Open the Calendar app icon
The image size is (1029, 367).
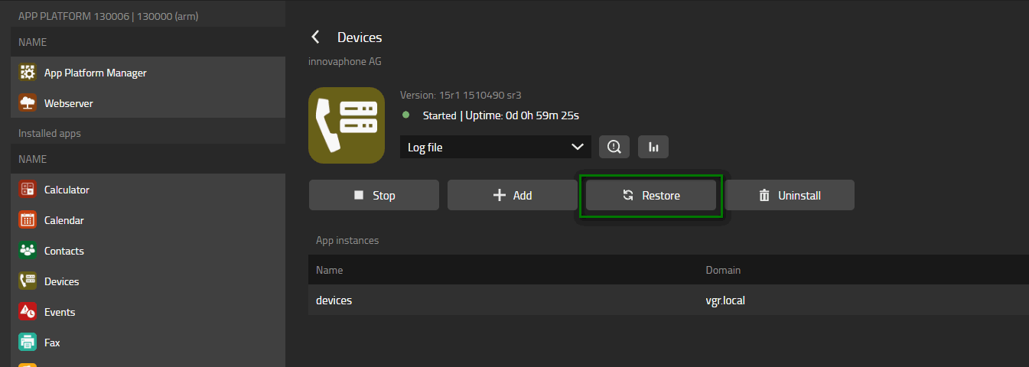tap(28, 220)
